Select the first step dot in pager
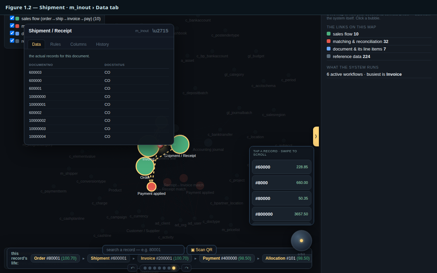This screenshot has height=273, width=437. (x=145, y=268)
